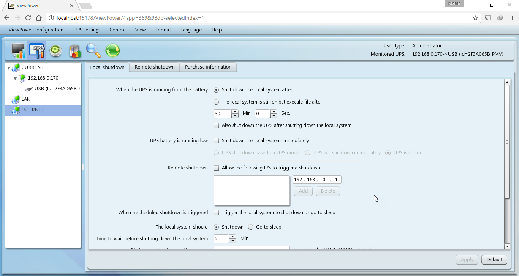The height and width of the screenshot is (276, 519).
Task: Collapse the CURRENT tree node
Action: coord(9,68)
